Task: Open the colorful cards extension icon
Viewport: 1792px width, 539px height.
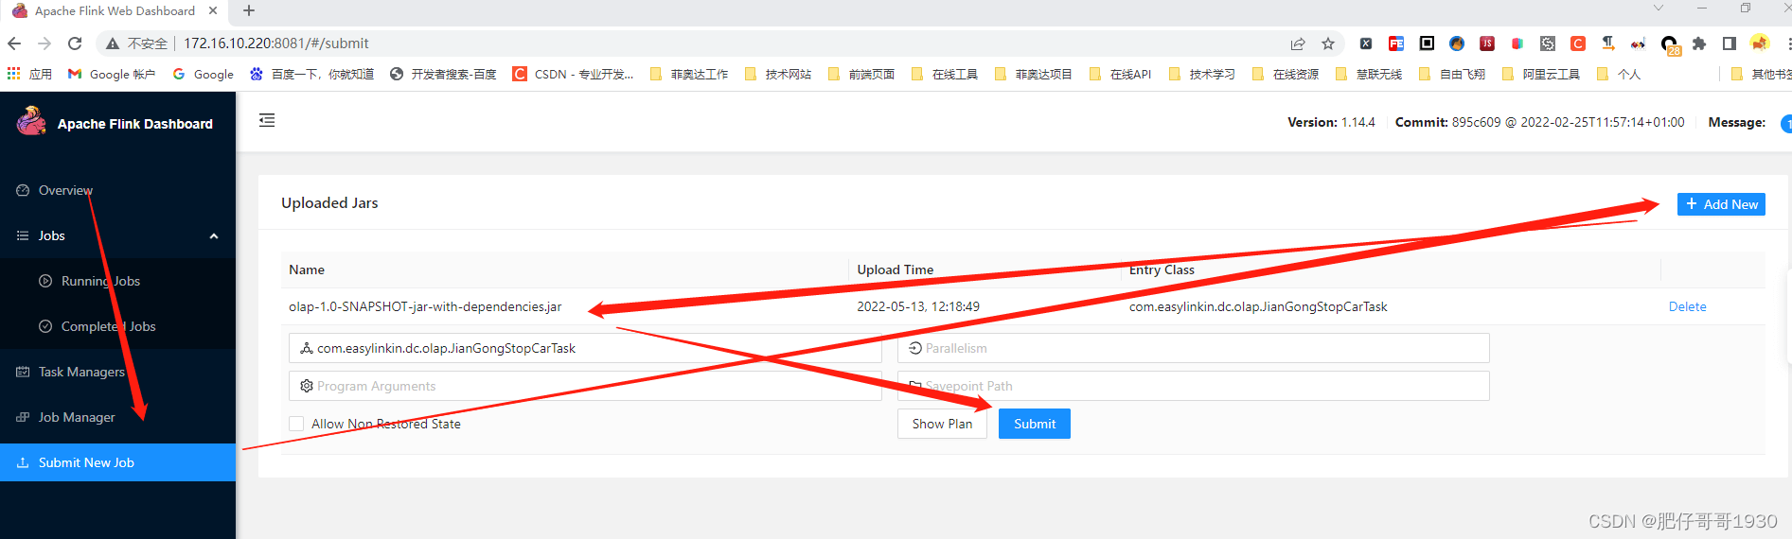Action: tap(1517, 43)
